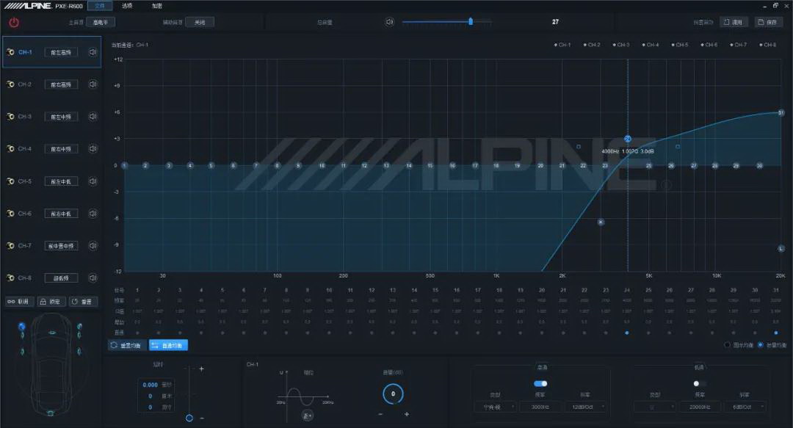The image size is (793, 428).
Task: Decrease channel gain with minus button
Action: [x=380, y=414]
